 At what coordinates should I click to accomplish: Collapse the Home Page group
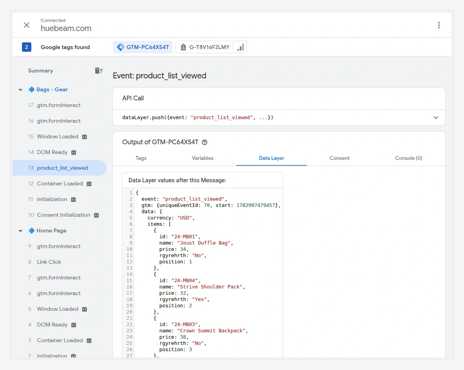click(x=20, y=230)
